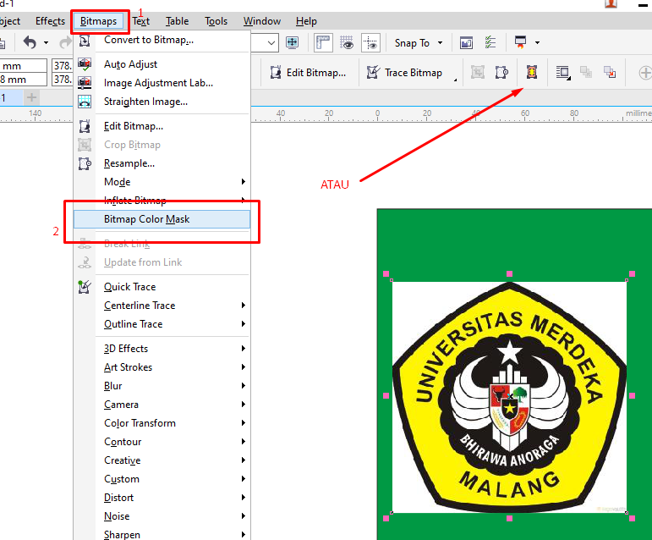Viewport: 652px width, 540px height.
Task: Expand Contour submenu
Action: click(x=162, y=442)
